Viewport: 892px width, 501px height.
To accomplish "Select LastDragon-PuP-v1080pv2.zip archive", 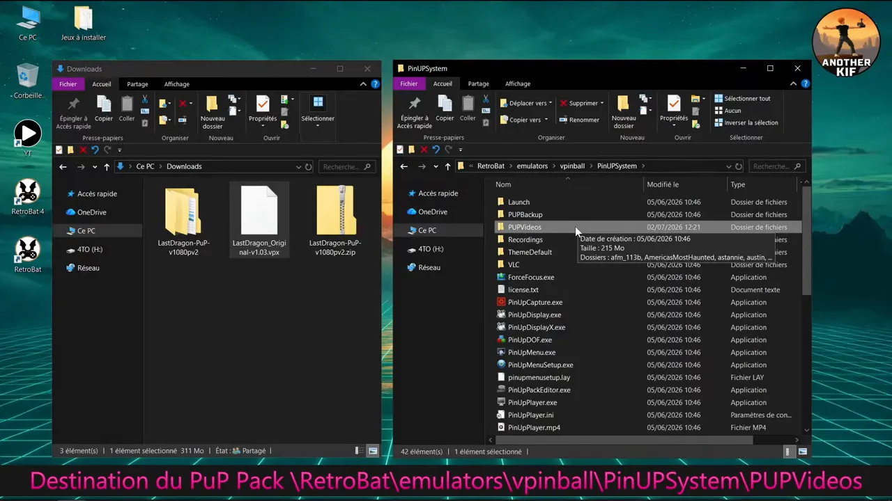I will 335,221.
